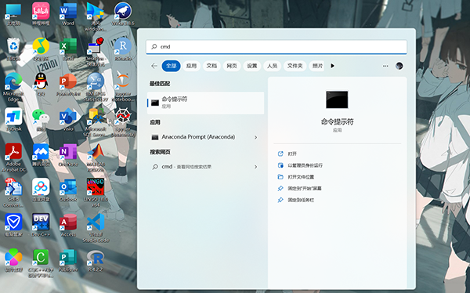Screen dimensions: 470x293
Task: Open Jupyter Notebook desktop shortcut
Action: 123,86
